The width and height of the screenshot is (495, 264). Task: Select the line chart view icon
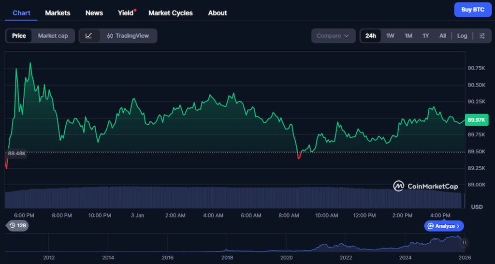(x=89, y=36)
